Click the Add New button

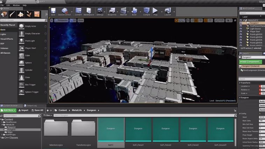(x=8, y=110)
